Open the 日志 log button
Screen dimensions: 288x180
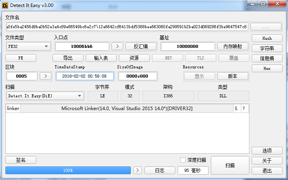point(159,170)
